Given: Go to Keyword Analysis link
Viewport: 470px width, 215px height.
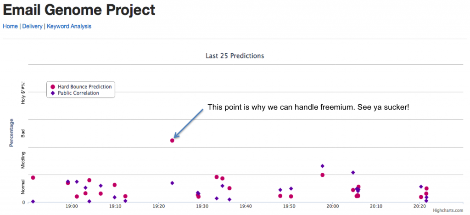Looking at the screenshot, I should click(x=69, y=26).
